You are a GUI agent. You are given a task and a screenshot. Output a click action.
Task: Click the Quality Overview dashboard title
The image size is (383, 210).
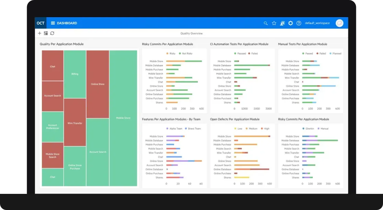[x=191, y=33]
